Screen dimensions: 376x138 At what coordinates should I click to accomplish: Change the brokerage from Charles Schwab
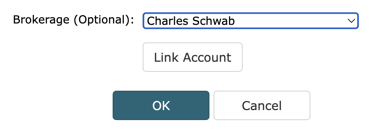click(250, 21)
